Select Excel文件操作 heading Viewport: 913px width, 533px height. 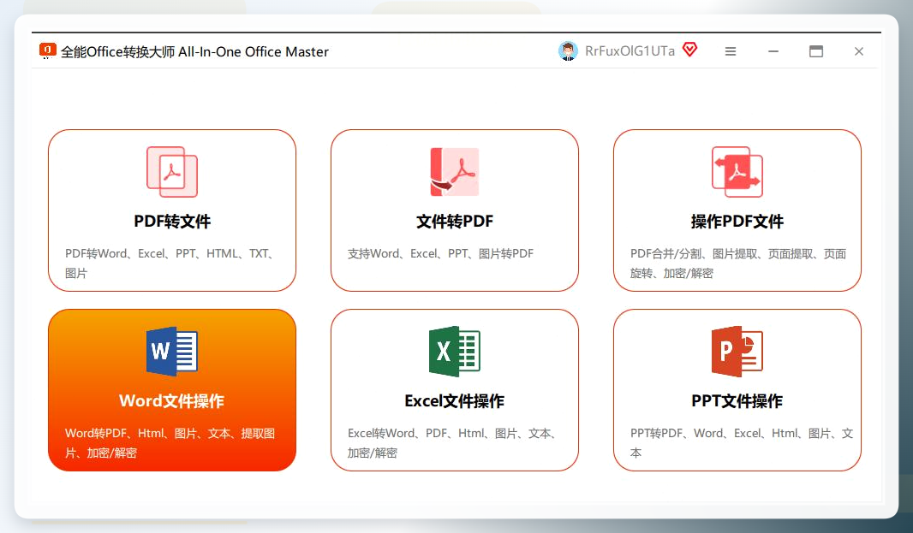point(454,401)
